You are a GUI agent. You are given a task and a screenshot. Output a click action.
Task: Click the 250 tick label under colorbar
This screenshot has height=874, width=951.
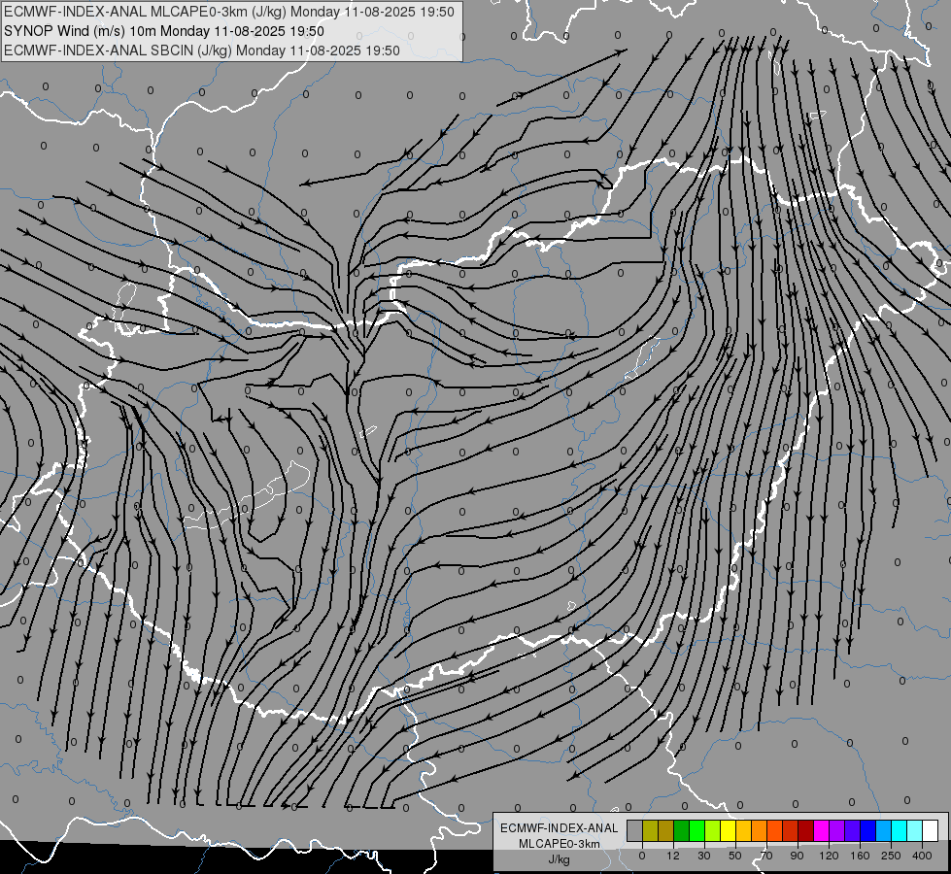pyautogui.click(x=891, y=857)
